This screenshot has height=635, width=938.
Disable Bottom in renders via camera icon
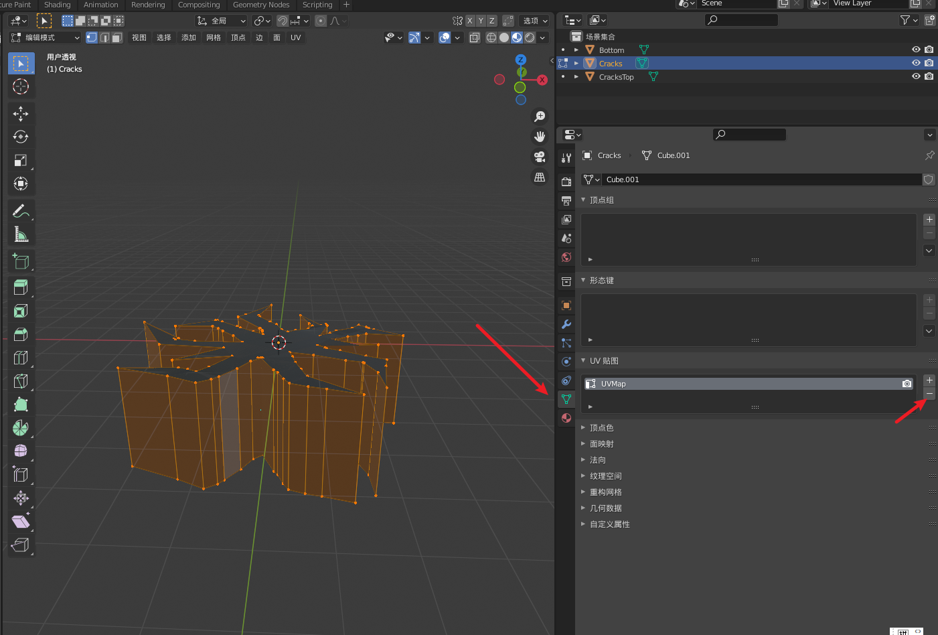click(929, 50)
